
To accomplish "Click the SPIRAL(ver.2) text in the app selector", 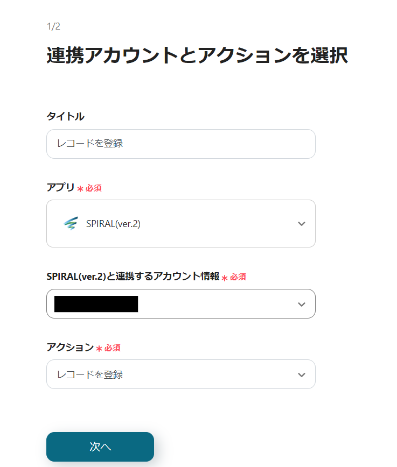I will (113, 224).
